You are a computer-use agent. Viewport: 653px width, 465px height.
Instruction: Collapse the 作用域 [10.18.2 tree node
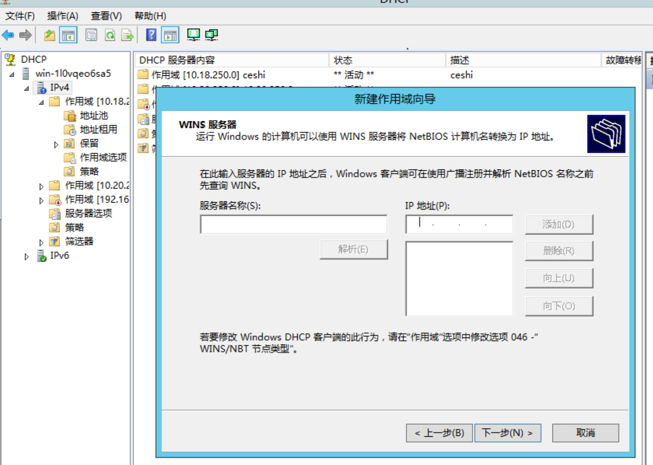41,102
